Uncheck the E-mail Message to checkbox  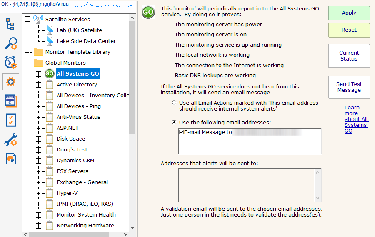(x=181, y=132)
